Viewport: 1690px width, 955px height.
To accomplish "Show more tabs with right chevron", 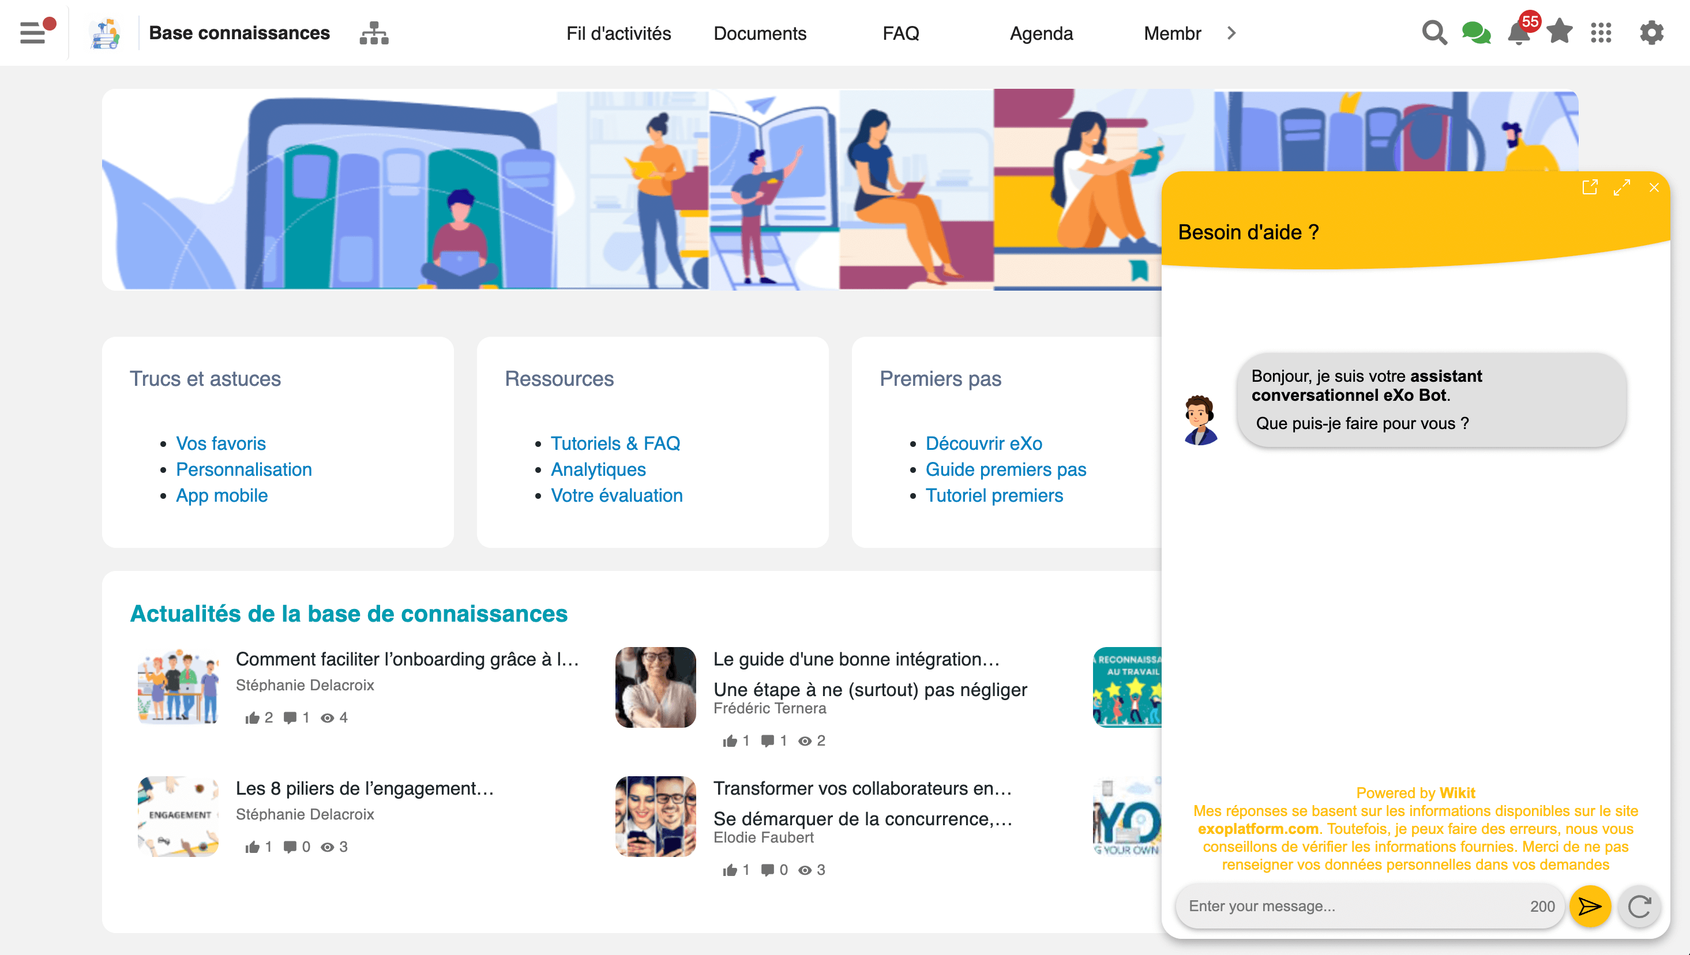I will (1231, 33).
